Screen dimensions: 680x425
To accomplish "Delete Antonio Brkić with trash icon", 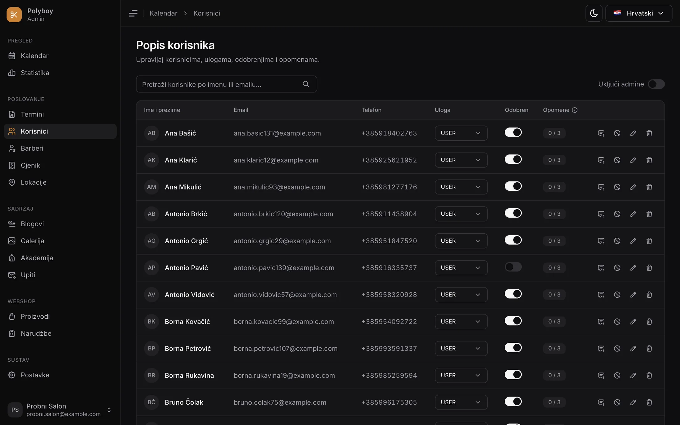I will (x=649, y=214).
